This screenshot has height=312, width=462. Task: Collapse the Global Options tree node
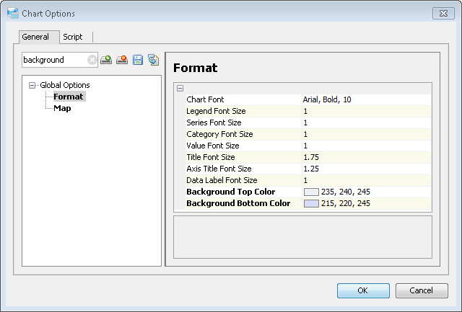(x=32, y=85)
